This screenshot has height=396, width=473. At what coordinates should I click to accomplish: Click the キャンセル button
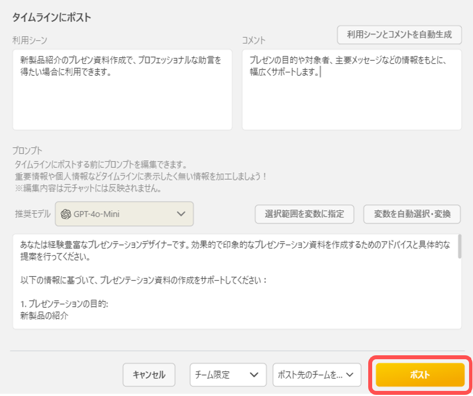pos(149,375)
